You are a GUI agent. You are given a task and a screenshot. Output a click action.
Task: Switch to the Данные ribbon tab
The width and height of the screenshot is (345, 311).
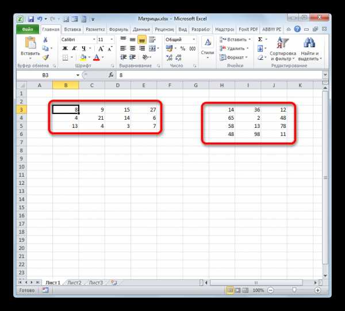(141, 29)
